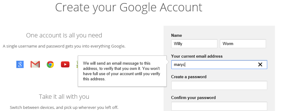Click the Confirm your password label
The image size is (282, 111).
click(x=193, y=98)
